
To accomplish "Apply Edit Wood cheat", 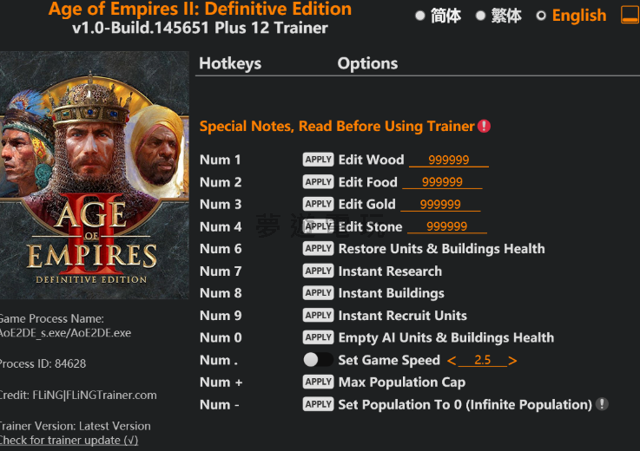I will 318,160.
